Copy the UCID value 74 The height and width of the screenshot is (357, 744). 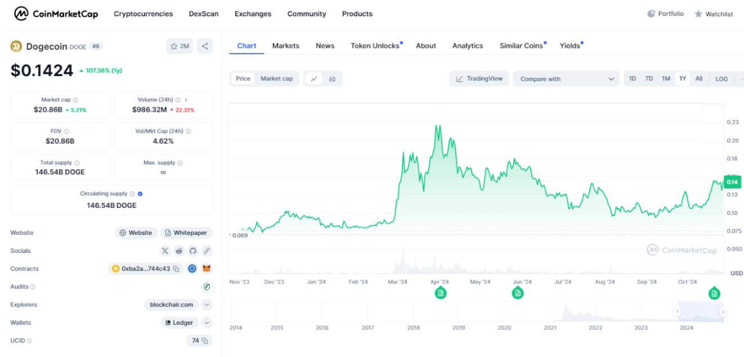coord(205,341)
